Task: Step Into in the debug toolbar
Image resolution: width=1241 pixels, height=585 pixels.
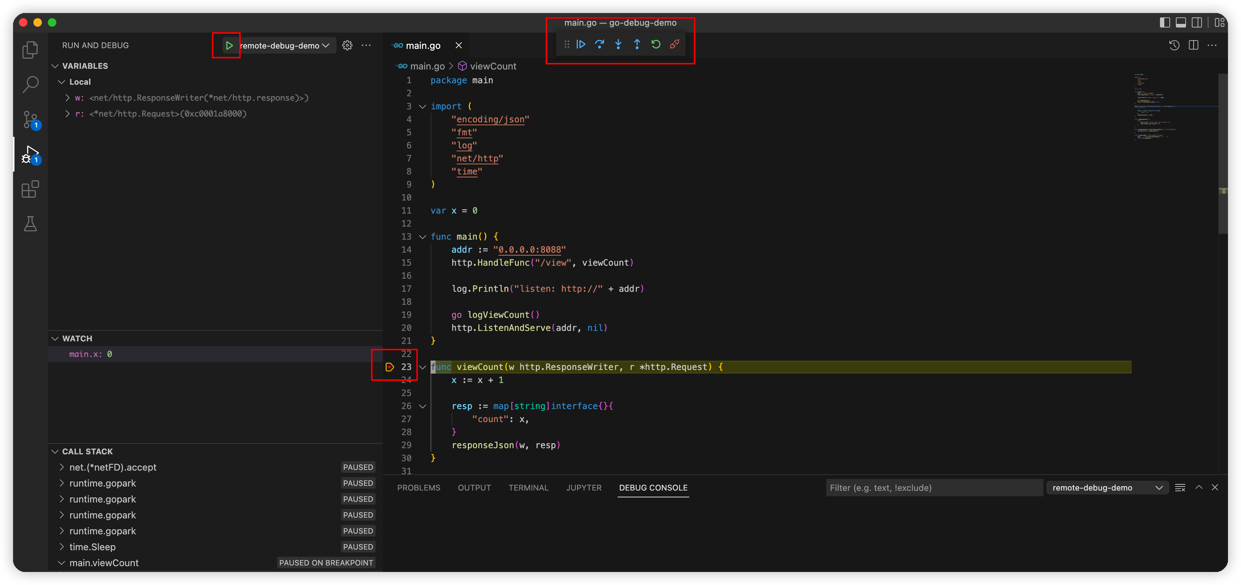Action: (618, 44)
